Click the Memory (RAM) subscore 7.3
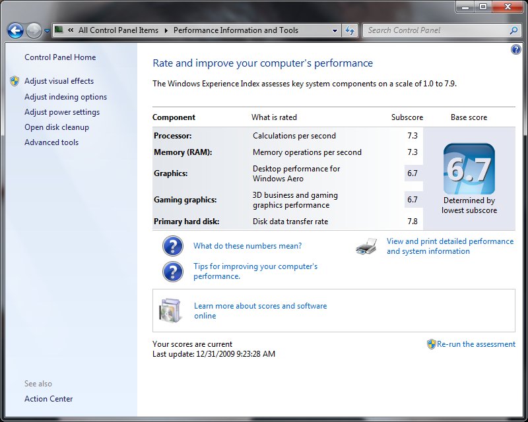Image resolution: width=528 pixels, height=422 pixels. (412, 152)
